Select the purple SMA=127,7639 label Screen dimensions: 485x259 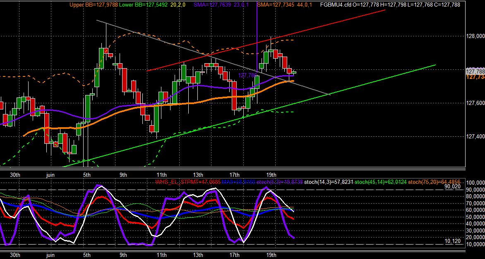(x=212, y=5)
